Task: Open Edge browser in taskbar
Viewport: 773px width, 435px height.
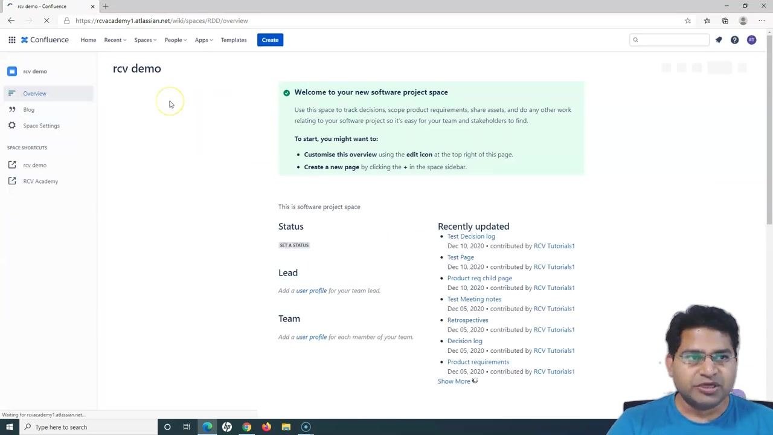Action: click(x=207, y=427)
